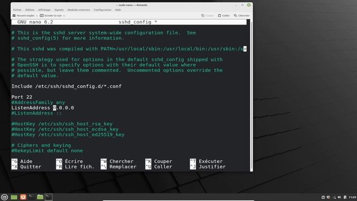Click the 'GNU nano 6.2' title text
Image resolution: width=357 pixels, height=201 pixels.
(x=35, y=22)
